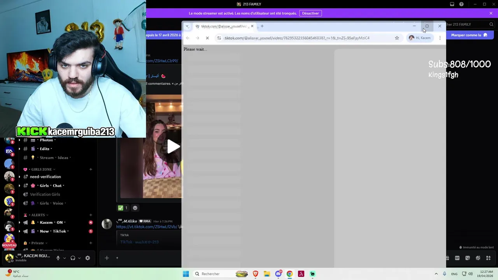Image resolution: width=498 pixels, height=280 pixels.
Task: Click the Chrome address bar URL
Action: pos(297,38)
